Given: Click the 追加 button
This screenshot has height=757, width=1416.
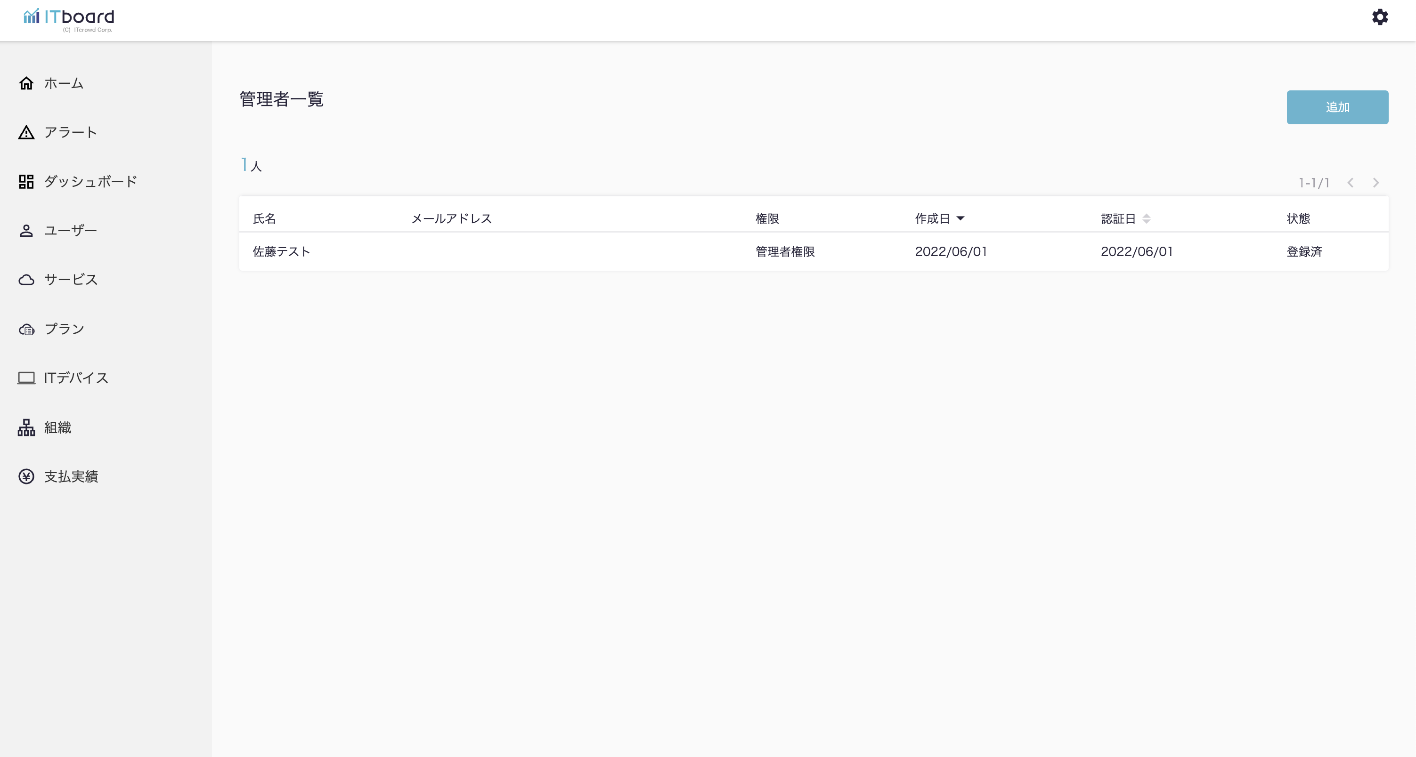Looking at the screenshot, I should click(1337, 107).
